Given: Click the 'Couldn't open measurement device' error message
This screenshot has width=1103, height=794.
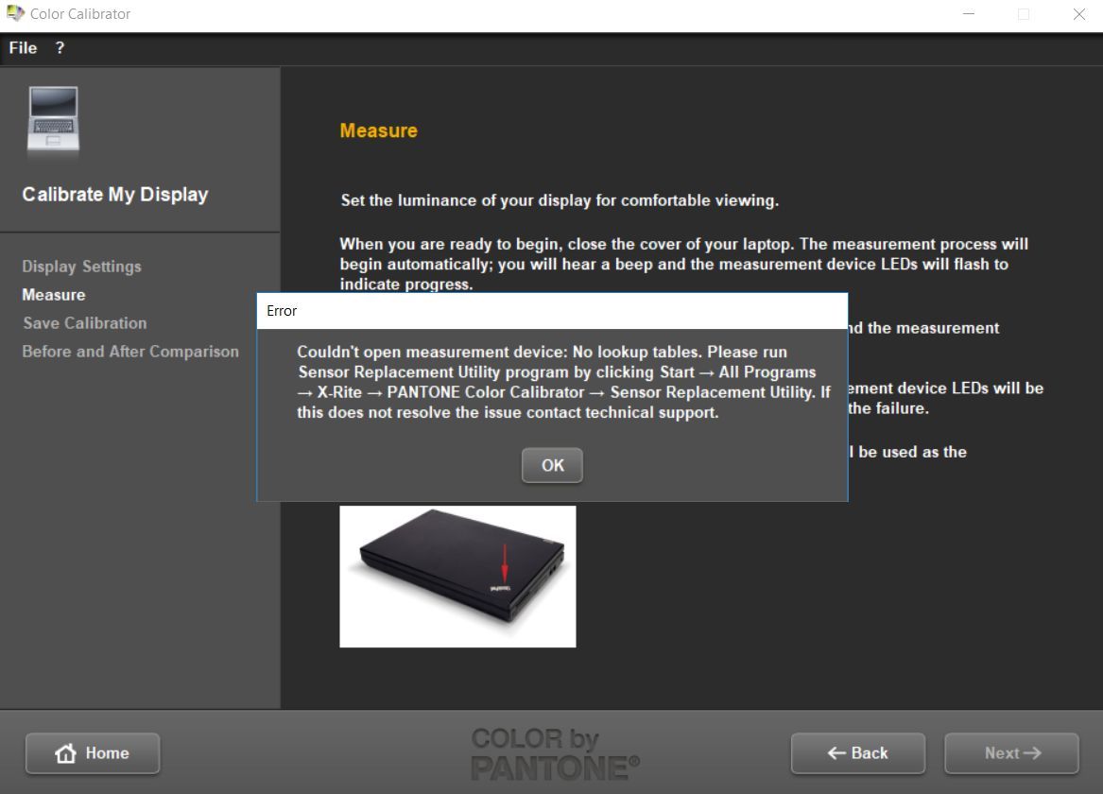Looking at the screenshot, I should coord(563,382).
